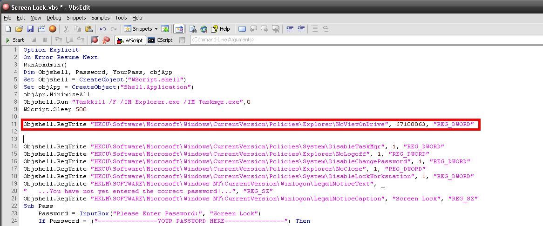Increase indent of selected lines
Screen dimensions: 543x226
click(x=290, y=29)
